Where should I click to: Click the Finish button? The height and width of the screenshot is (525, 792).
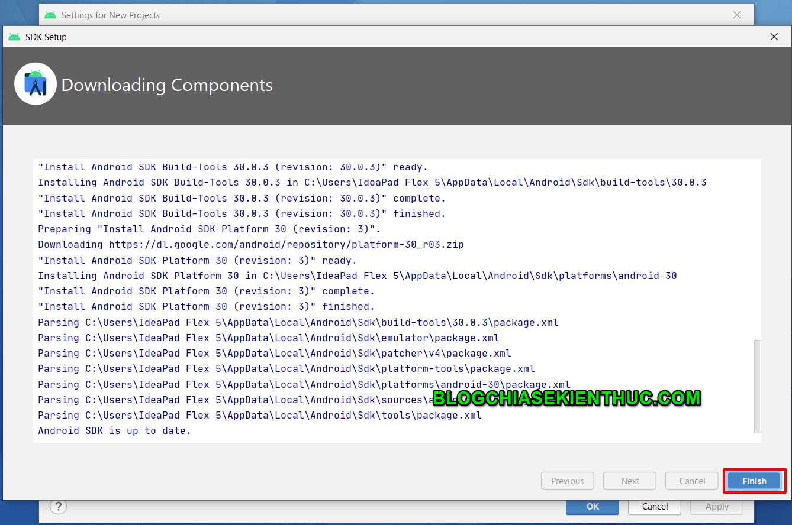pos(754,481)
